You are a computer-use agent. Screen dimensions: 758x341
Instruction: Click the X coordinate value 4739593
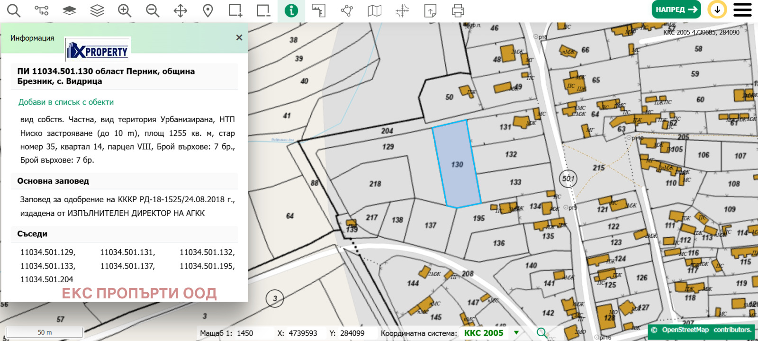pyautogui.click(x=304, y=333)
